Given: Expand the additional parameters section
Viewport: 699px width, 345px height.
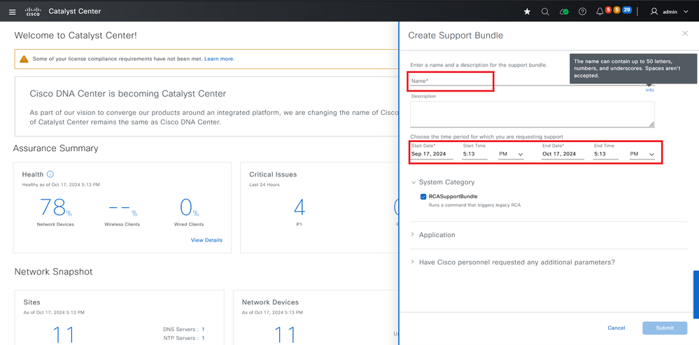Looking at the screenshot, I should pos(413,262).
